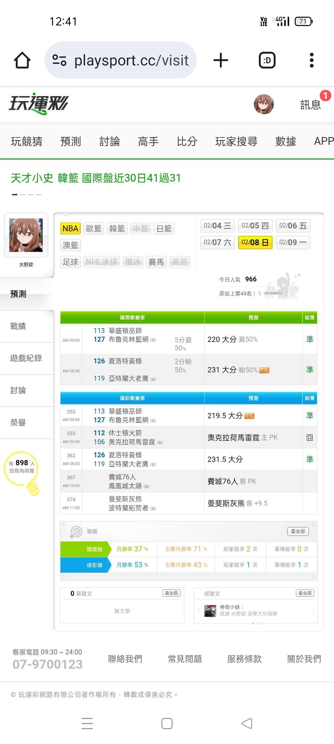The width and height of the screenshot is (334, 744).
Task: Open 看全部 for 感謝文
Action: 305,593
